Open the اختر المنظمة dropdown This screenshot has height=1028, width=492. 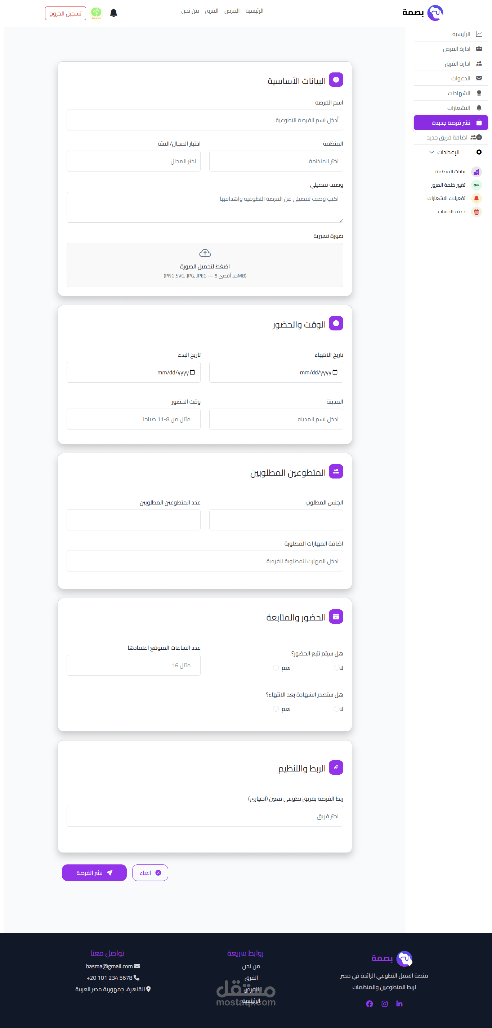276,161
